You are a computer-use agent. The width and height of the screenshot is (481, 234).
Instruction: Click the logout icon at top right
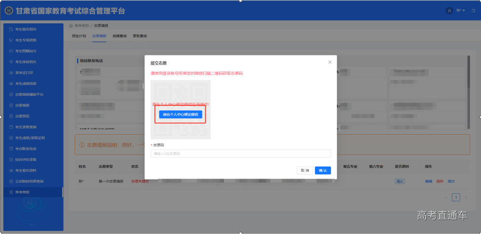(473, 11)
